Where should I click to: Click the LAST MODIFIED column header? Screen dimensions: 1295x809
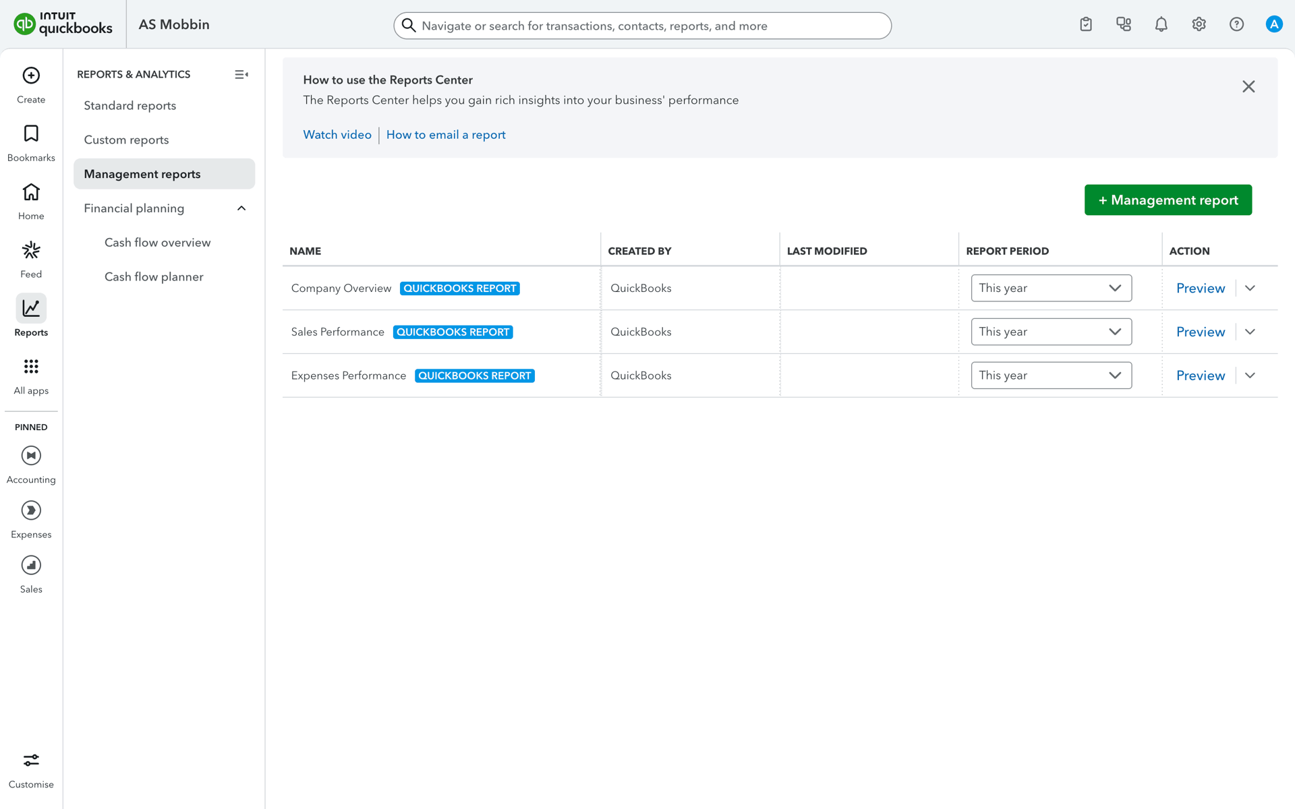click(827, 251)
